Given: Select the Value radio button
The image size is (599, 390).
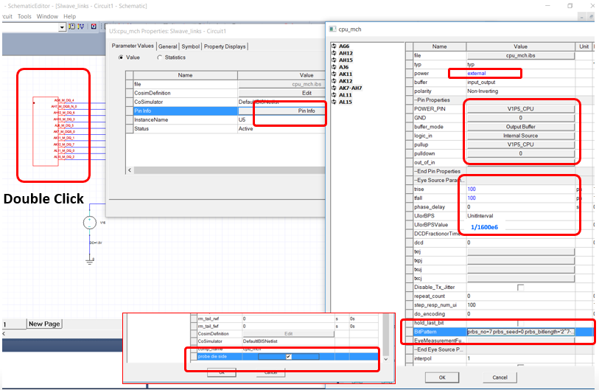Looking at the screenshot, I should click(121, 58).
